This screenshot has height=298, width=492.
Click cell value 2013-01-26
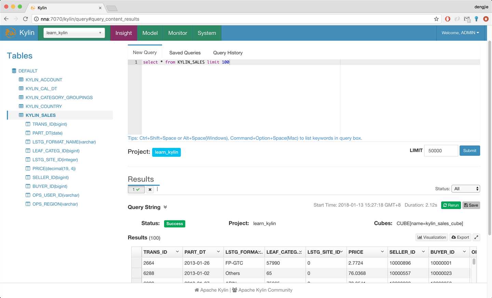coord(197,263)
